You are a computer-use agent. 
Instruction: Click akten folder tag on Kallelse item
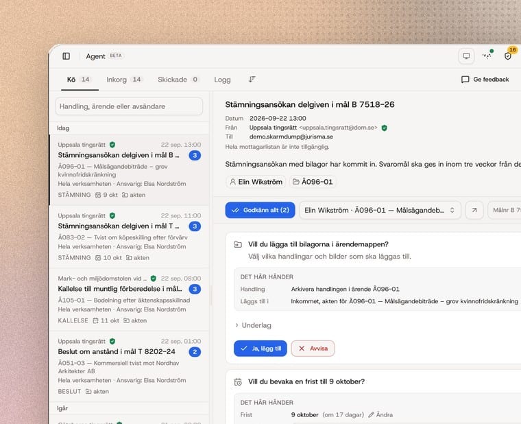(x=135, y=320)
